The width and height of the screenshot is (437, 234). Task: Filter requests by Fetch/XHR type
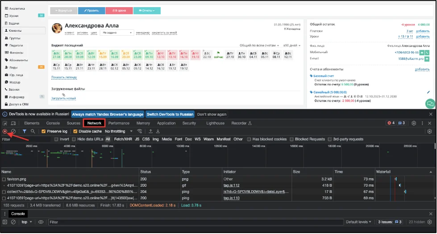(x=123, y=139)
